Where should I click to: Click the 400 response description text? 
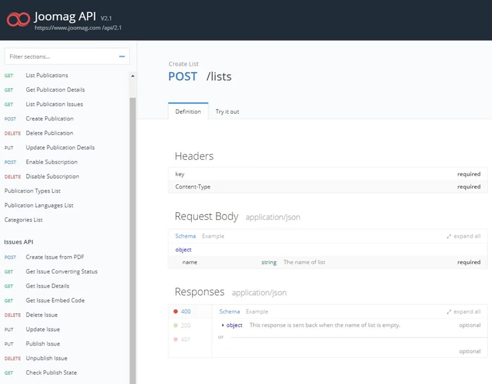pos(325,325)
